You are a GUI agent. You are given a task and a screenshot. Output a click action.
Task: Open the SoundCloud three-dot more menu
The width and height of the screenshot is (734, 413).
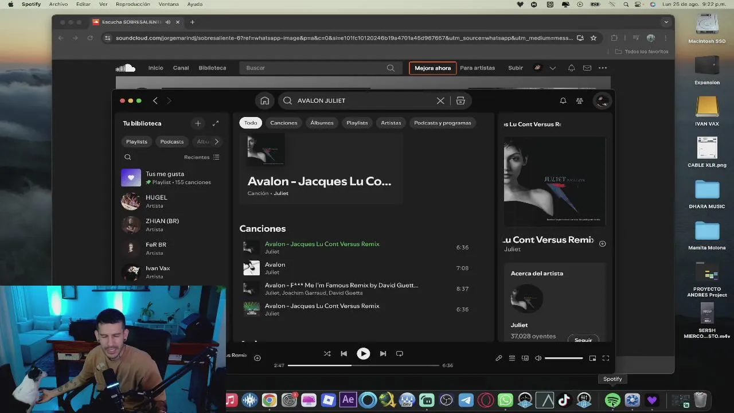tap(603, 68)
